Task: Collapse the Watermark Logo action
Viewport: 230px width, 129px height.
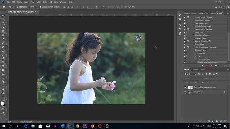Action: tap(193, 50)
